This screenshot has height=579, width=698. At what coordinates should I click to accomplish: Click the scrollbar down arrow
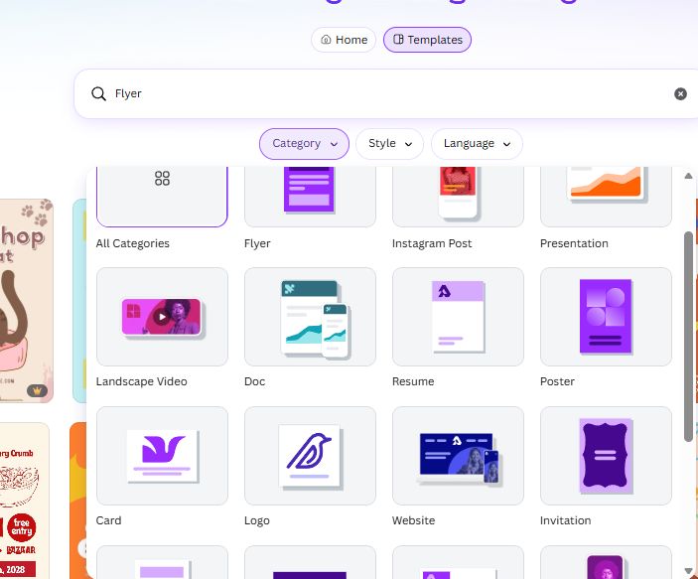[688, 571]
